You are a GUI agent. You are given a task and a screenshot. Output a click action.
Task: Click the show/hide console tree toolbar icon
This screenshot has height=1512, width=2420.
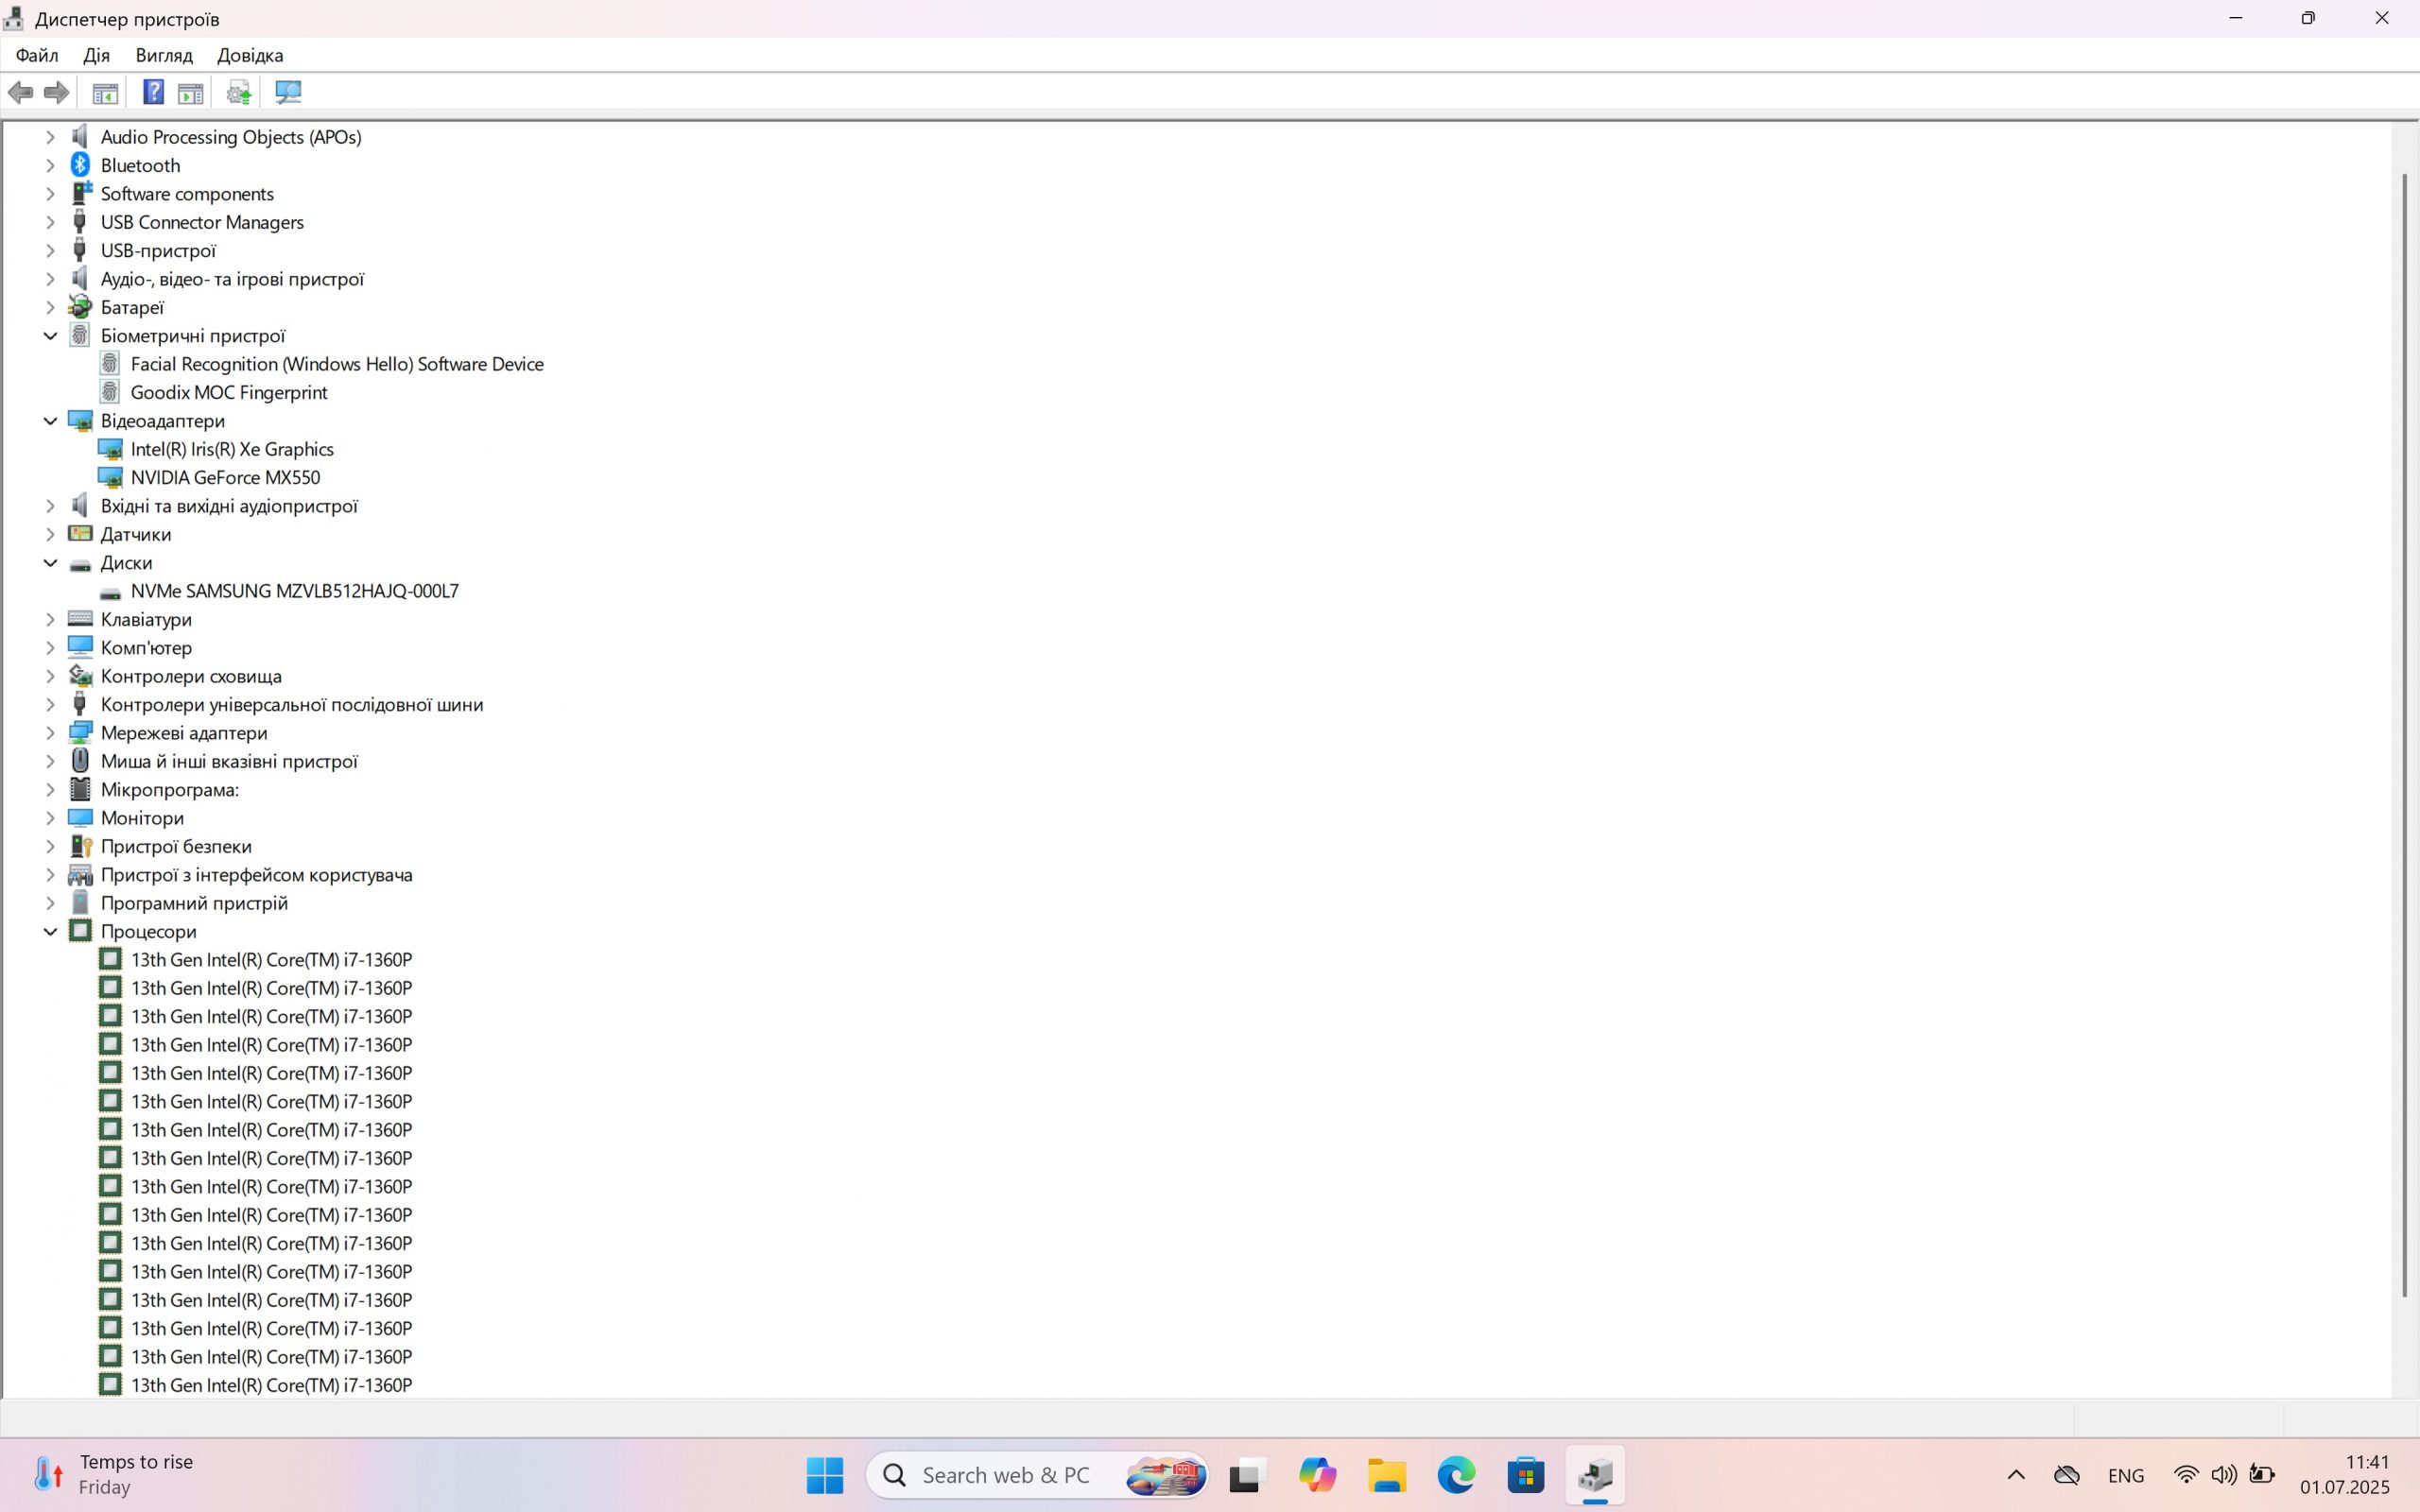[x=105, y=93]
